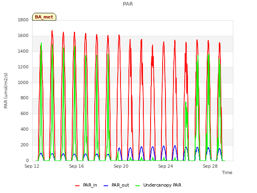Click the Sep 16 x-axis label
The height and width of the screenshot is (193, 257).
point(77,166)
